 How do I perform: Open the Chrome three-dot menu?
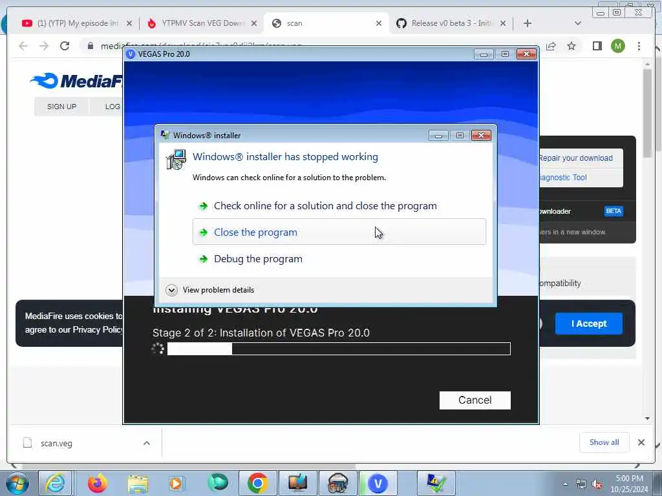click(639, 46)
